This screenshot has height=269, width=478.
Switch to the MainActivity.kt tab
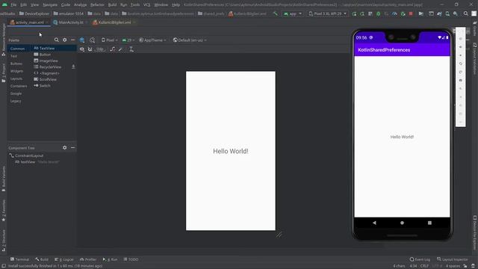pyautogui.click(x=70, y=22)
